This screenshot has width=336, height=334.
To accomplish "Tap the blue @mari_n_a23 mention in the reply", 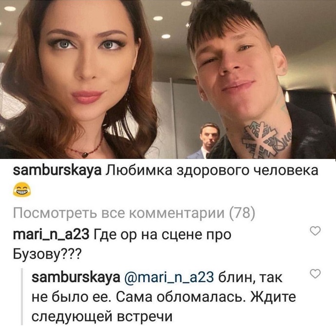I will 169,278.
